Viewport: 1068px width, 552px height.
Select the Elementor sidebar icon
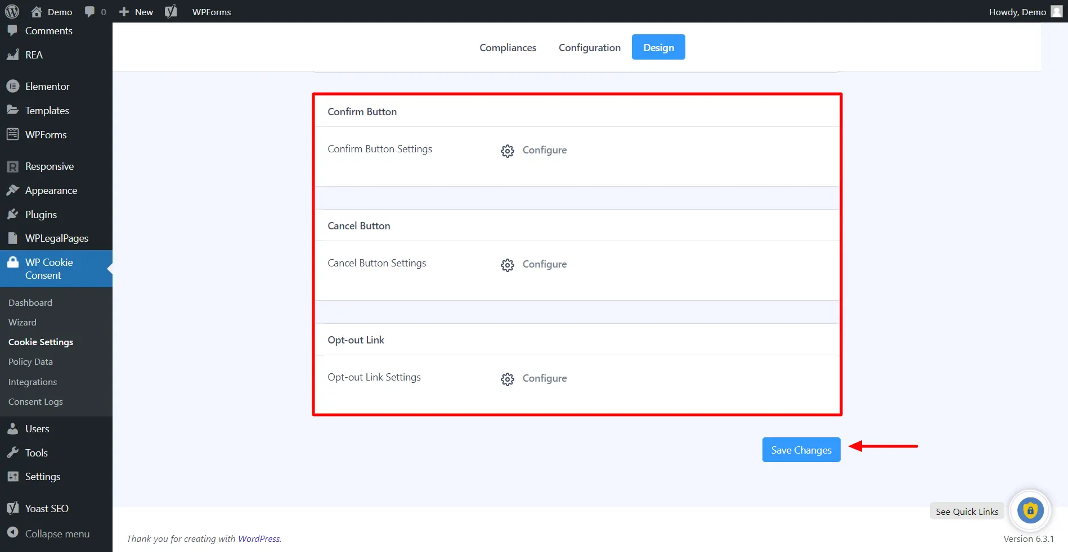12,86
